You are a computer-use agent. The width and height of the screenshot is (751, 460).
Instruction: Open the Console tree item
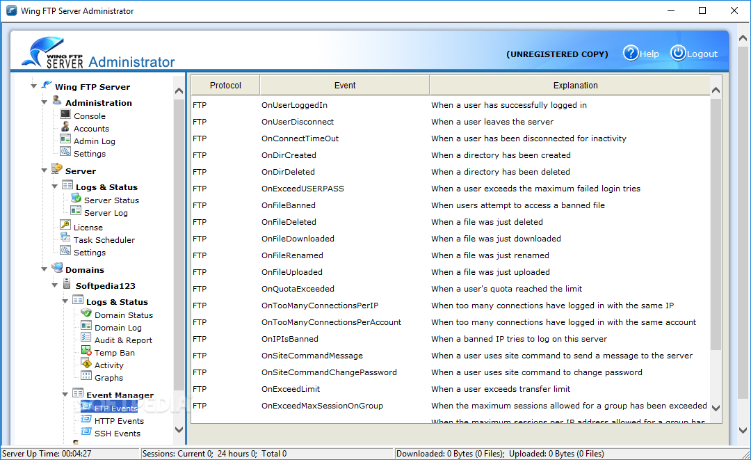[90, 116]
